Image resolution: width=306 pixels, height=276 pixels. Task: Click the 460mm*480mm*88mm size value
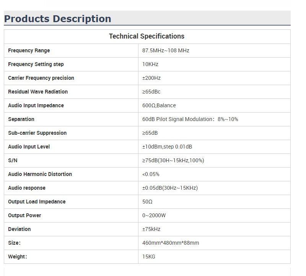[x=171, y=243]
